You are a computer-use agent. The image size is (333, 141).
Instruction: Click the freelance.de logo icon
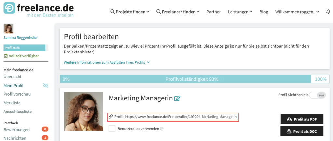coord(10,8)
